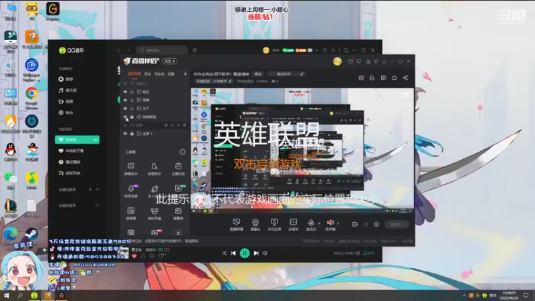Switch to the second scene tab
The height and width of the screenshot is (301, 535).
tap(147, 74)
